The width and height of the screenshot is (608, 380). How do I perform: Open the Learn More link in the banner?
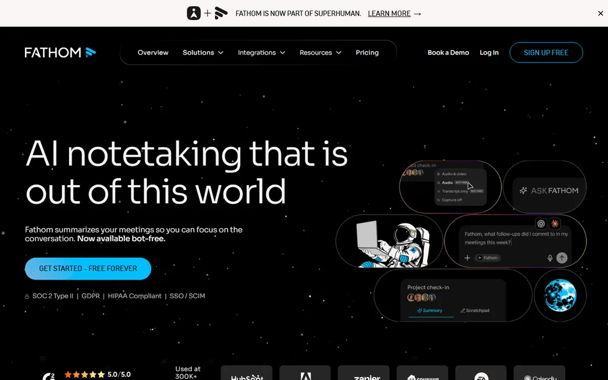point(394,14)
